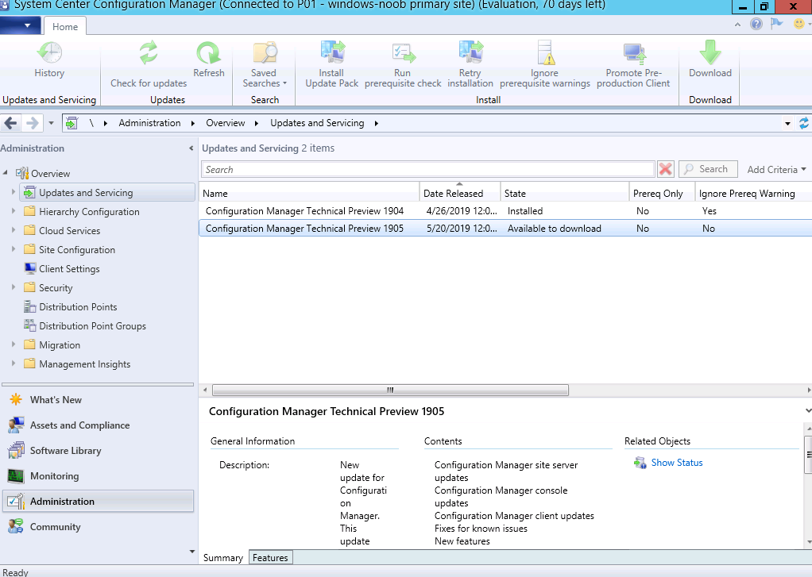Click the Refresh ribbon icon
This screenshot has height=577, width=812.
[x=208, y=53]
